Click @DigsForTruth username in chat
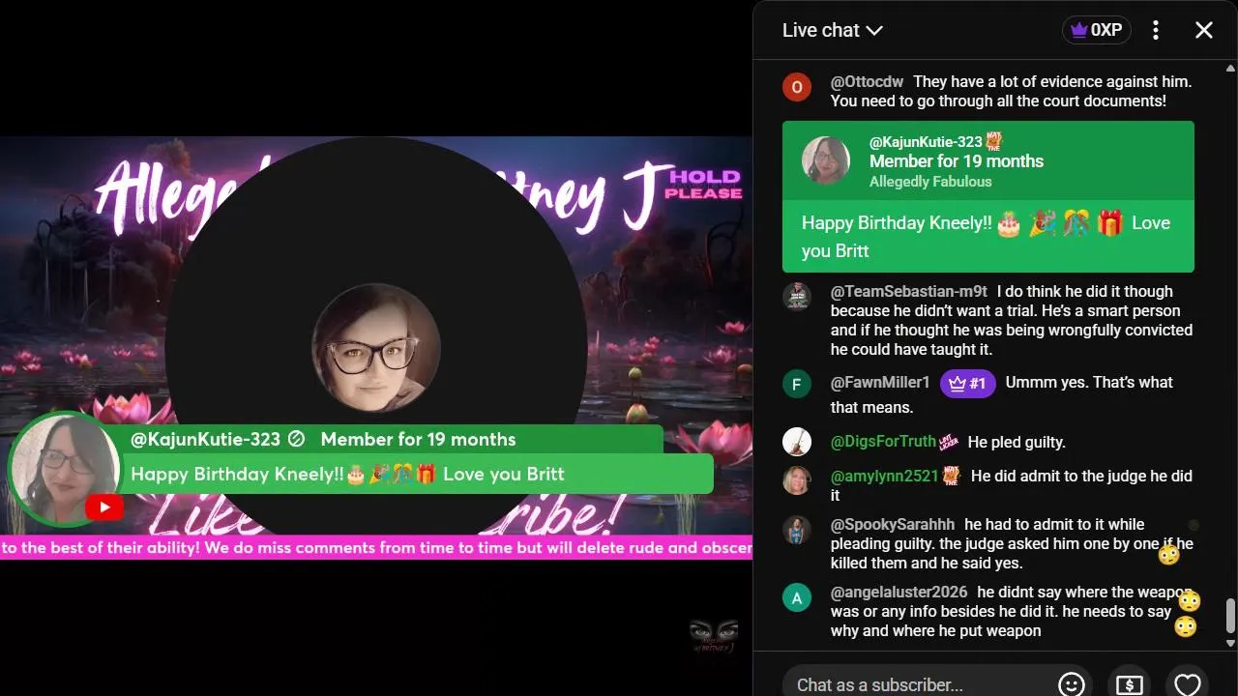 click(883, 442)
